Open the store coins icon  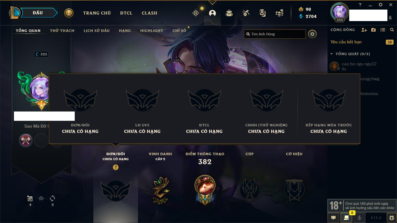coord(279,13)
